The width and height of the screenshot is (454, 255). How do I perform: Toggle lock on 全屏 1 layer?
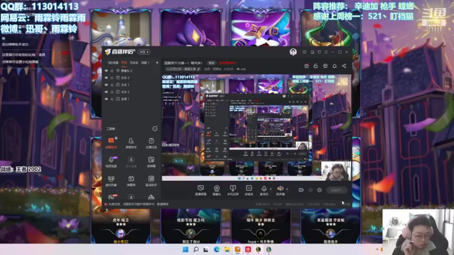(x=112, y=99)
